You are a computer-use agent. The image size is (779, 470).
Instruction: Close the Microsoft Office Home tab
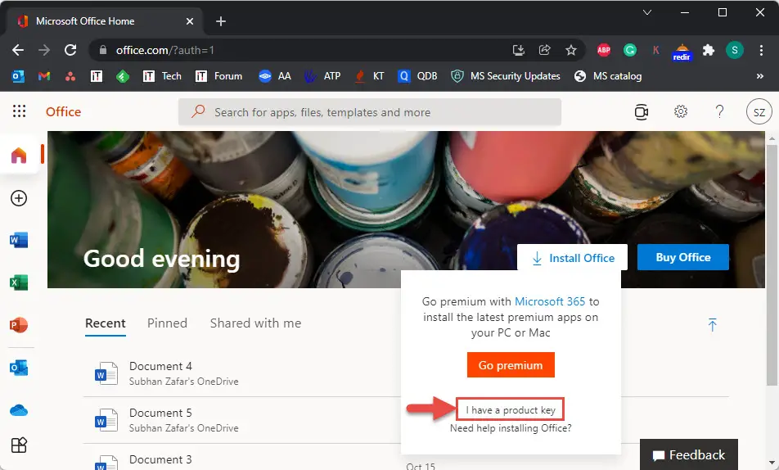189,21
